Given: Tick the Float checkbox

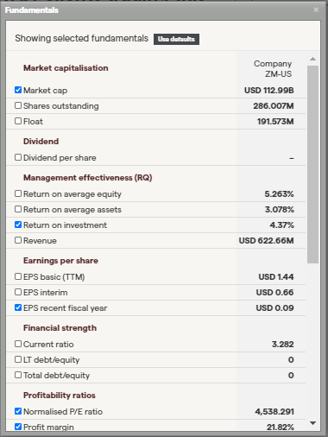Looking at the screenshot, I should tap(18, 121).
